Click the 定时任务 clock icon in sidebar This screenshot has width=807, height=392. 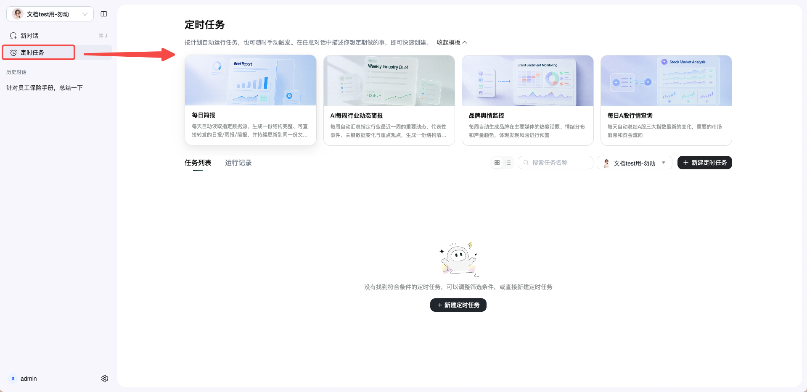(13, 53)
